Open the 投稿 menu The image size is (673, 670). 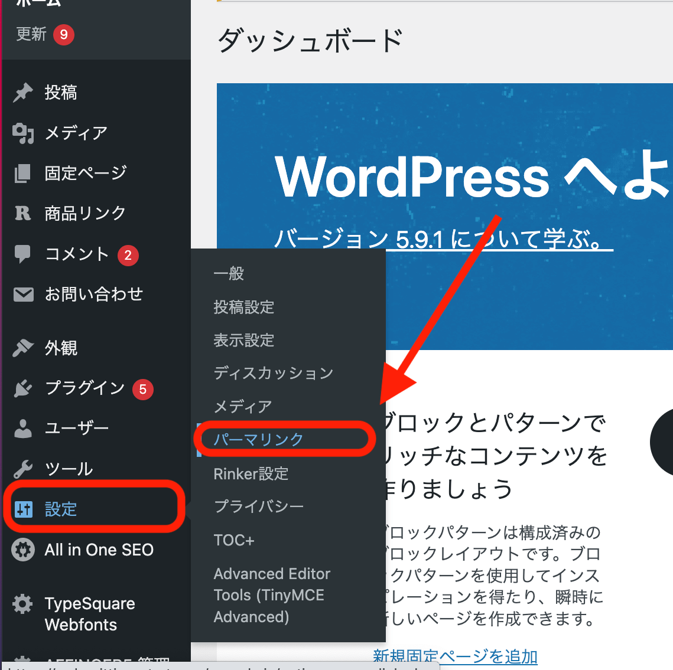60,93
